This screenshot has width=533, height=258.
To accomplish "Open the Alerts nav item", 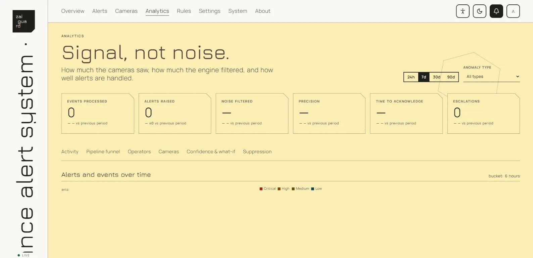I will coord(100,11).
